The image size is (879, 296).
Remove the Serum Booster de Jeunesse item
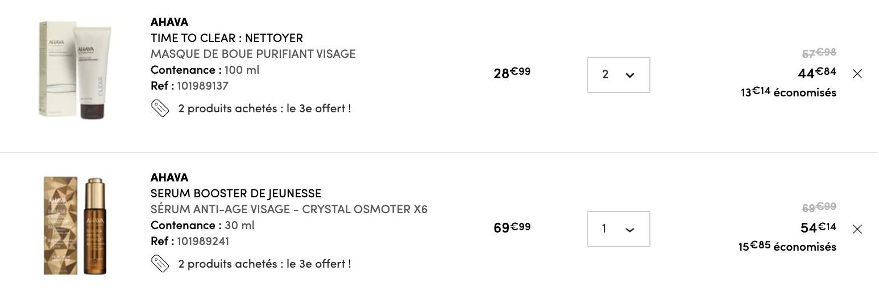coord(857,229)
